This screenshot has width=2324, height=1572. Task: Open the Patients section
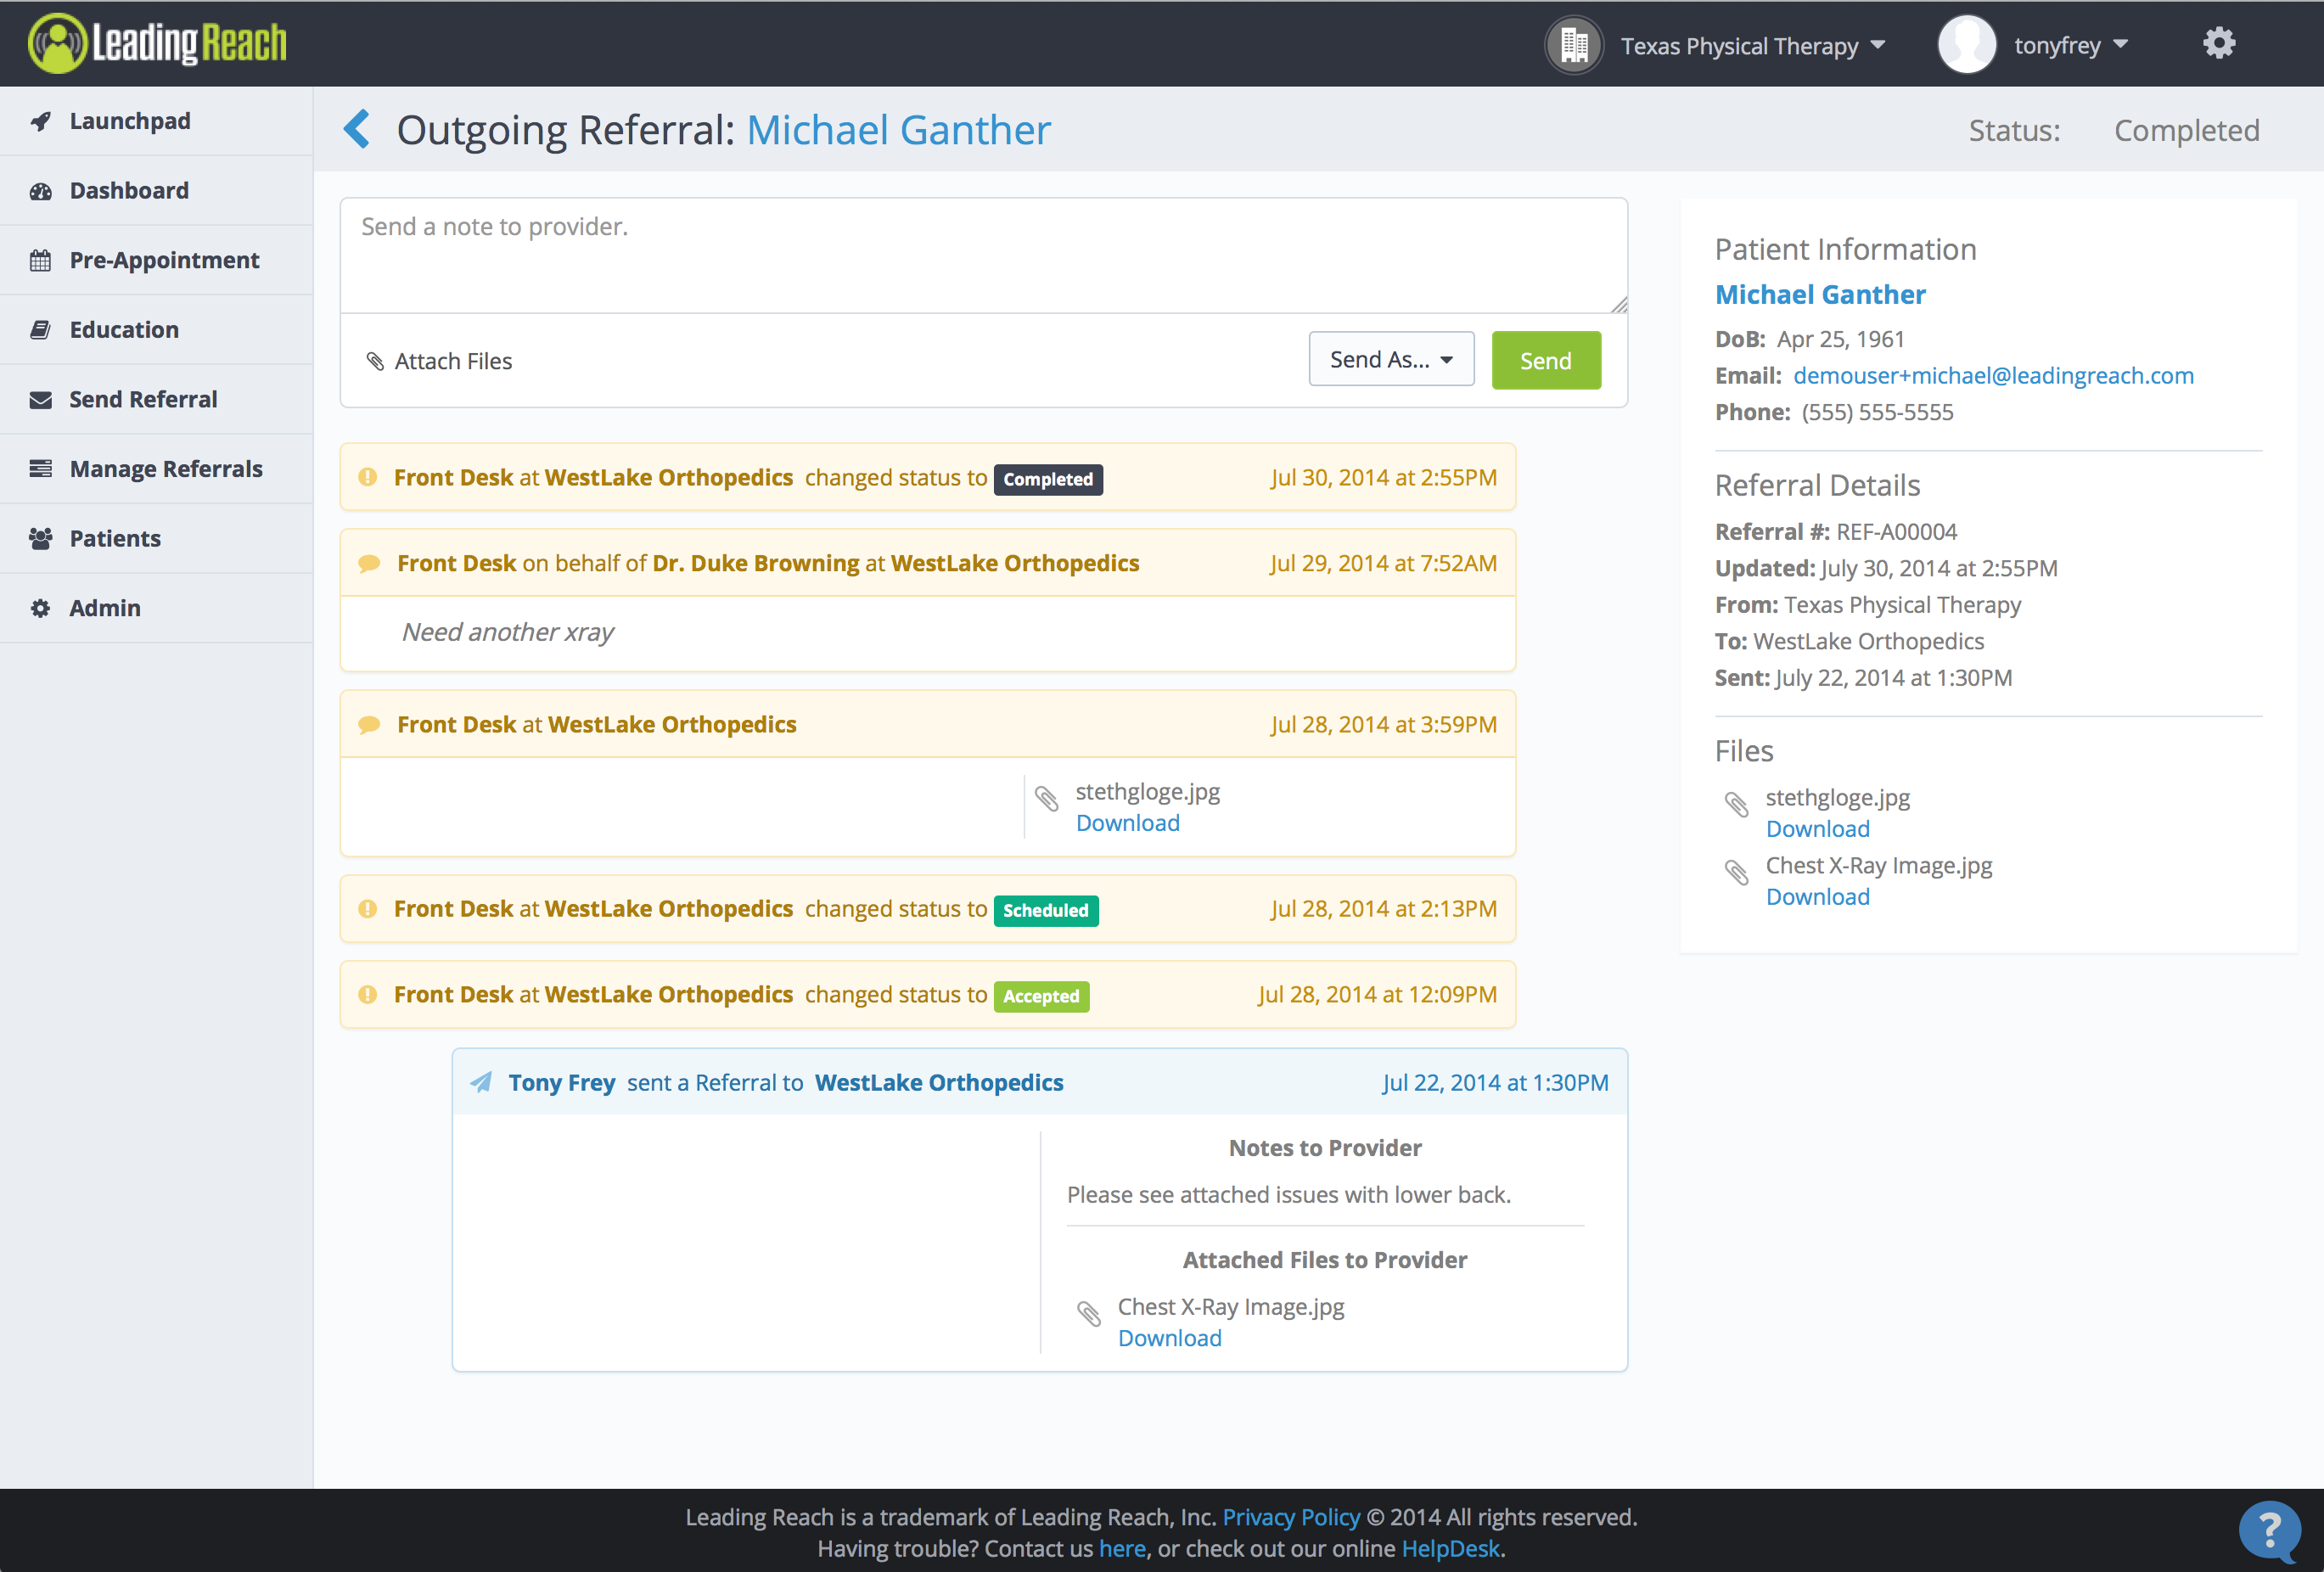click(115, 538)
